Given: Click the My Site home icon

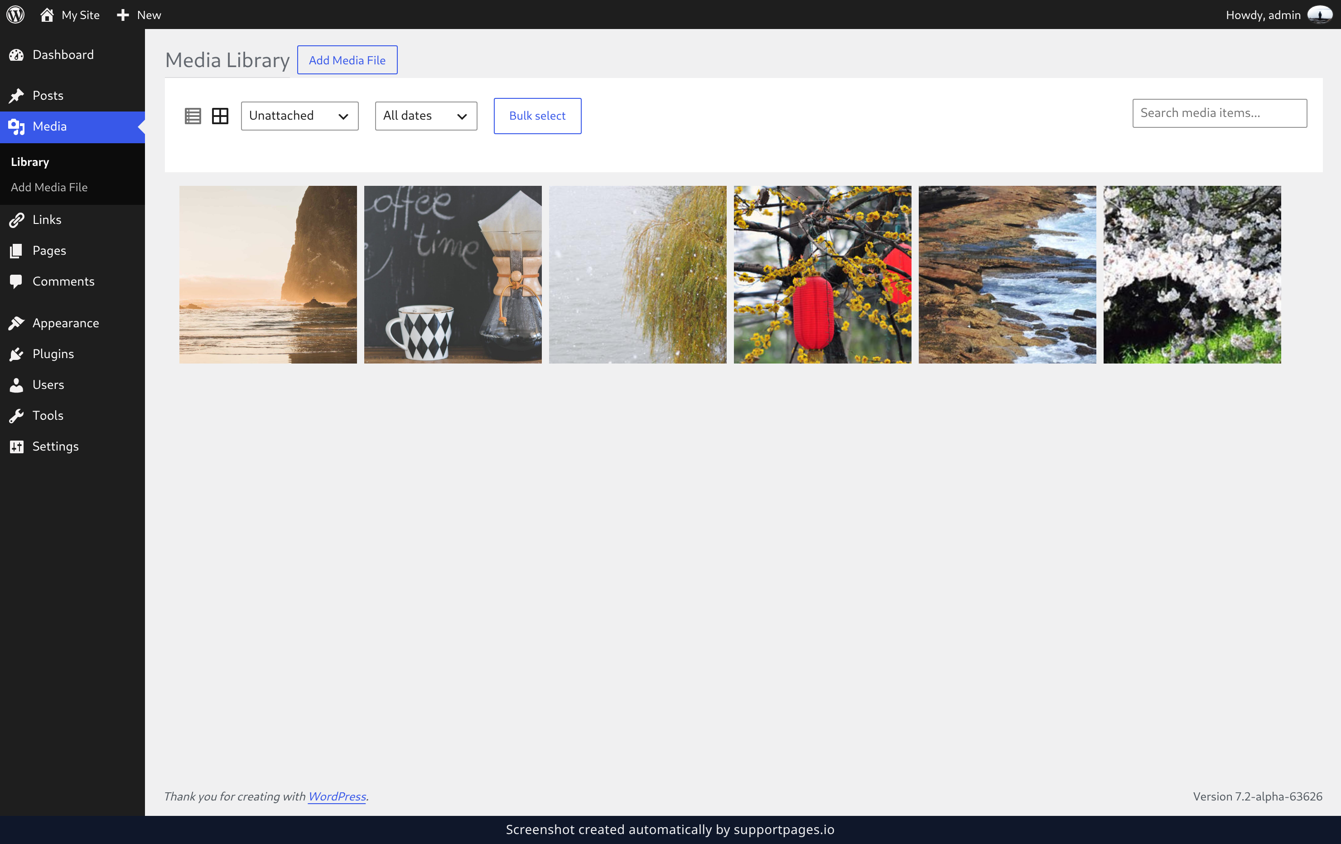Looking at the screenshot, I should (x=47, y=15).
